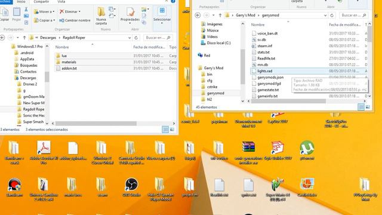Screen dimensions: 382x215
Task: Switch to the Compartir ribbon tab
Action: point(41,1)
